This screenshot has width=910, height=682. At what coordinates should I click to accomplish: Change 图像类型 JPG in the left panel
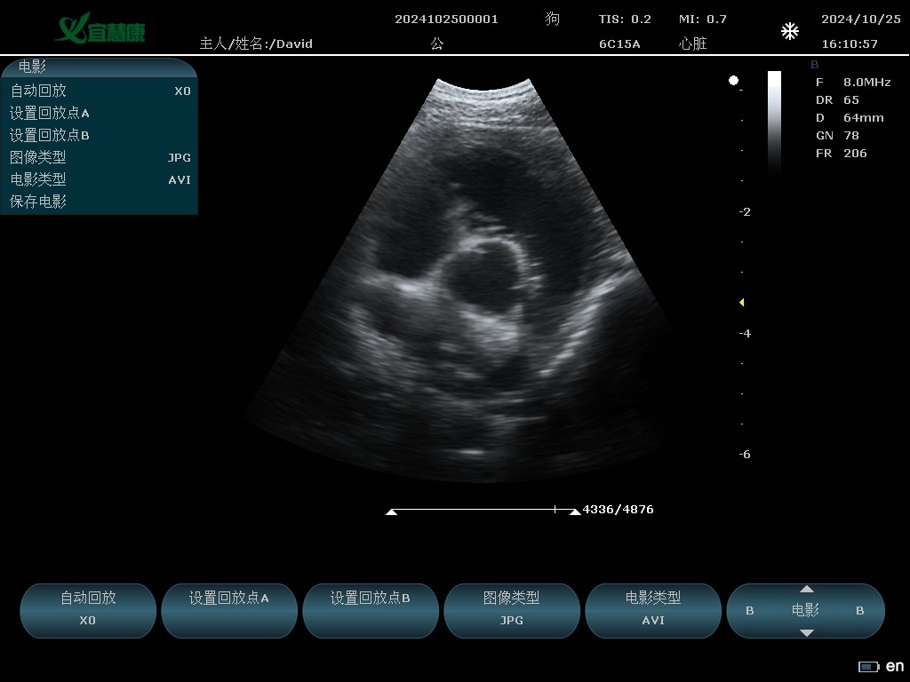pos(99,157)
